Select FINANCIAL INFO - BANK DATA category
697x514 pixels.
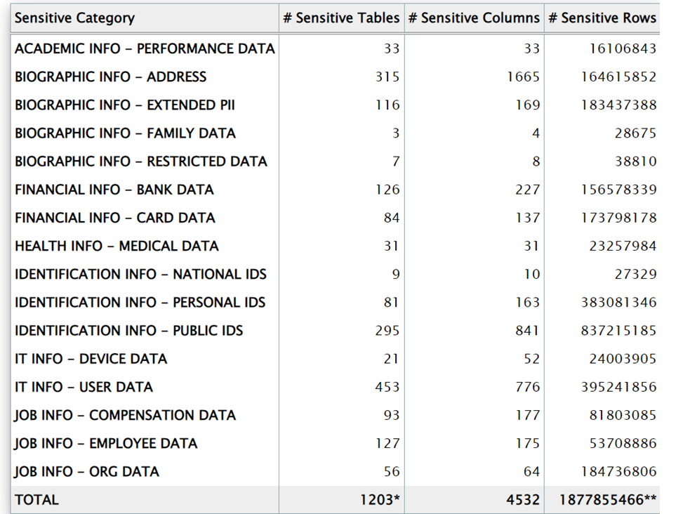(114, 190)
